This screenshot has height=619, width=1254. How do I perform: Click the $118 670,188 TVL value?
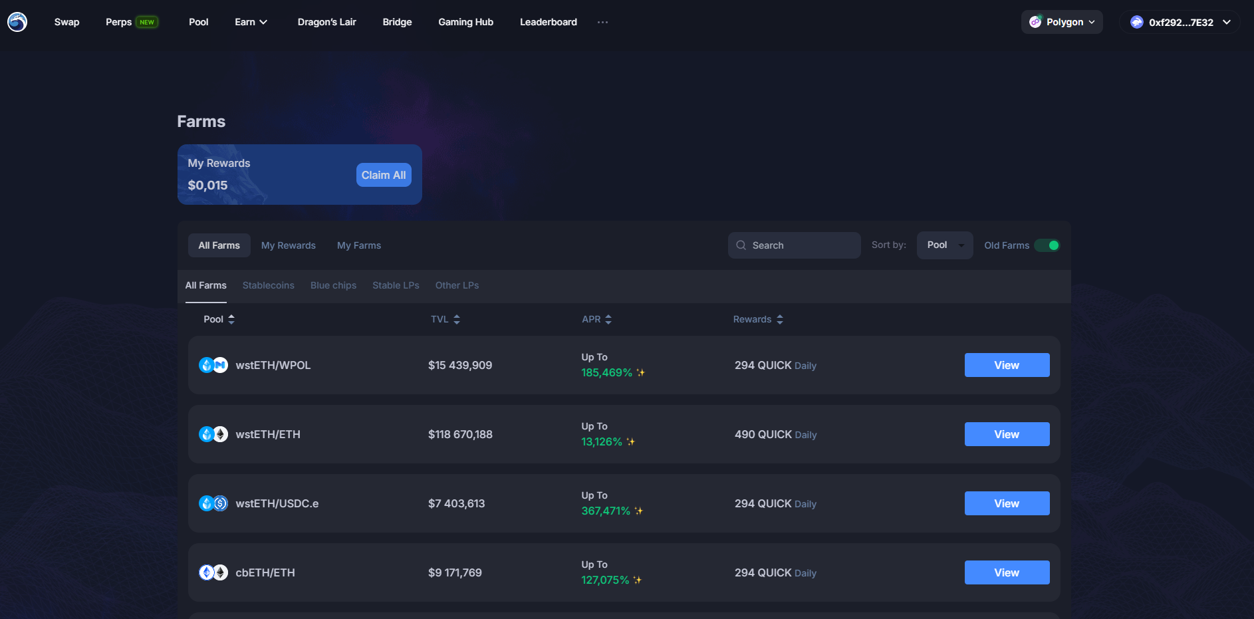tap(460, 434)
